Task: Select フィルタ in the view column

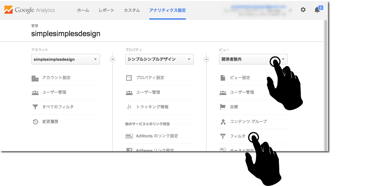Action: pyautogui.click(x=237, y=136)
